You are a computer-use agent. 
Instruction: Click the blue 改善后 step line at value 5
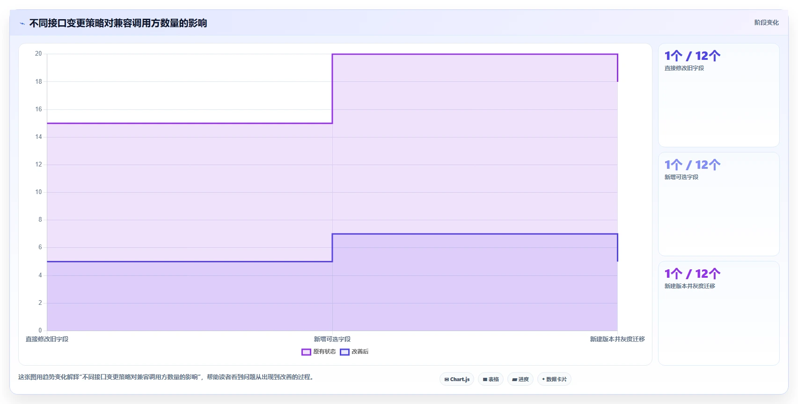190,261
